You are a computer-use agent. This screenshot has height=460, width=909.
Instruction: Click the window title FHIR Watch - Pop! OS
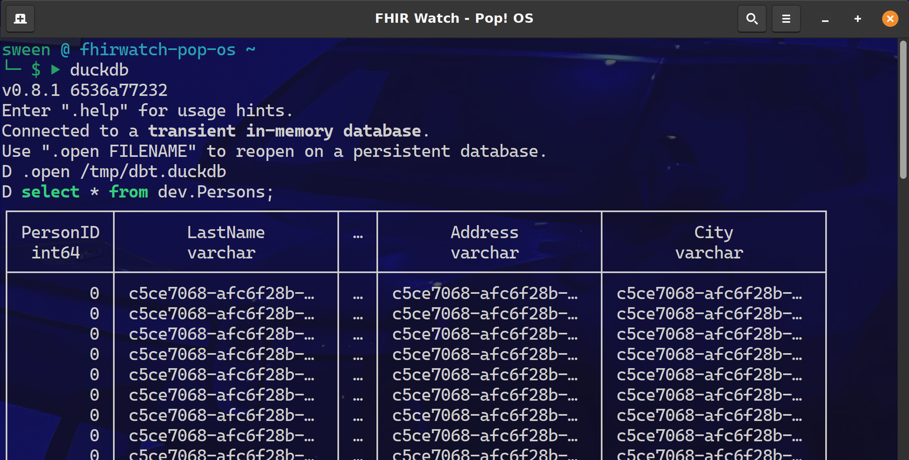454,18
